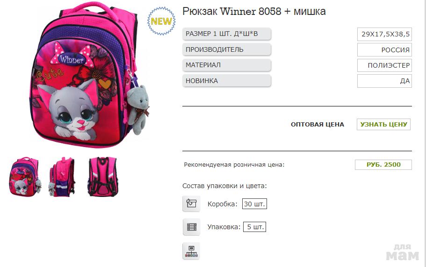Click the ПОЛИЭСТЕР value field

(x=384, y=65)
